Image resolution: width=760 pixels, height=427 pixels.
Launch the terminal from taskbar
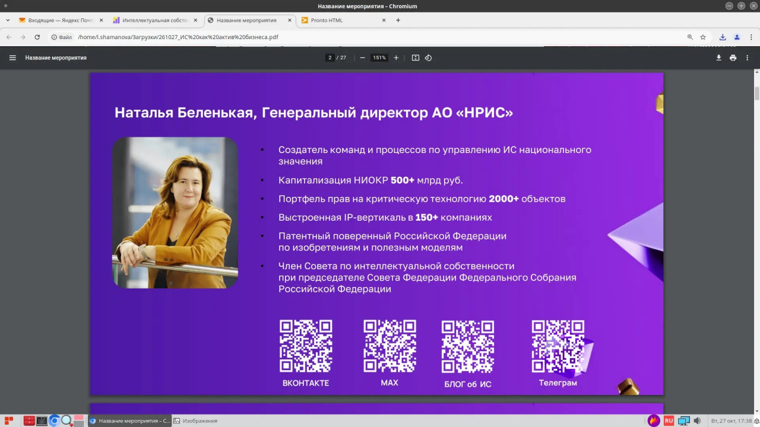pos(42,420)
